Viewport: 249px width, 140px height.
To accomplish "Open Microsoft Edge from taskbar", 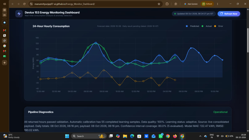I will coord(132,136).
